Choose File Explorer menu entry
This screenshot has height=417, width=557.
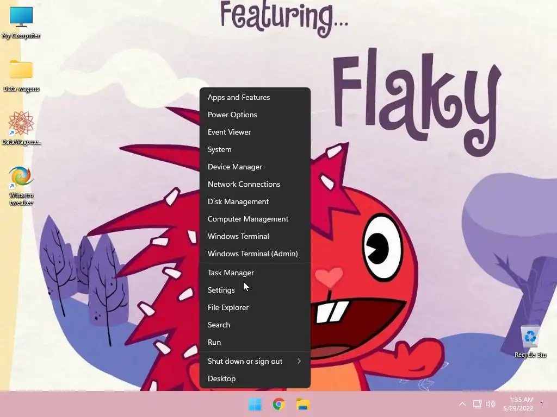tap(255, 307)
